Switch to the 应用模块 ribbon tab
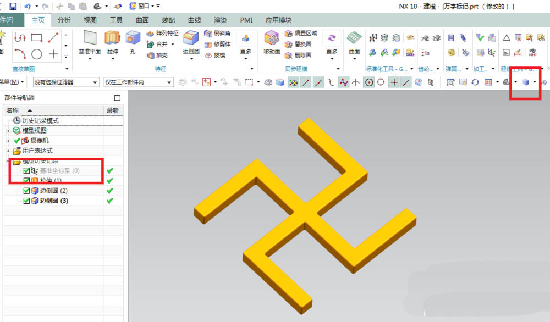 click(x=278, y=20)
